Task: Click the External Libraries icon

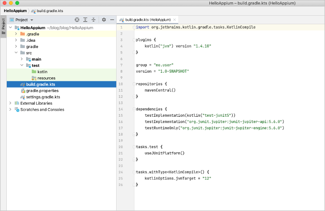Action: 17,103
